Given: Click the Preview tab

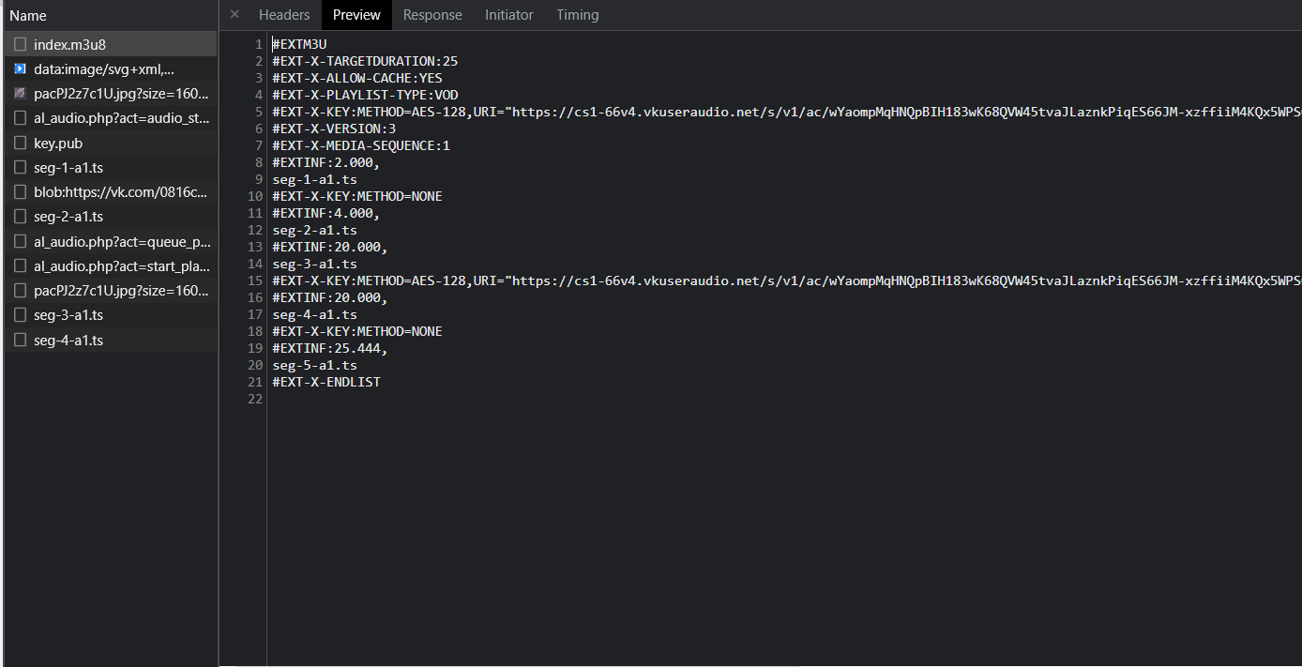Looking at the screenshot, I should [x=356, y=15].
